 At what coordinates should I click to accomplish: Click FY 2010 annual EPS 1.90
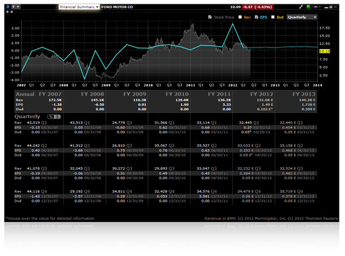(x=184, y=105)
